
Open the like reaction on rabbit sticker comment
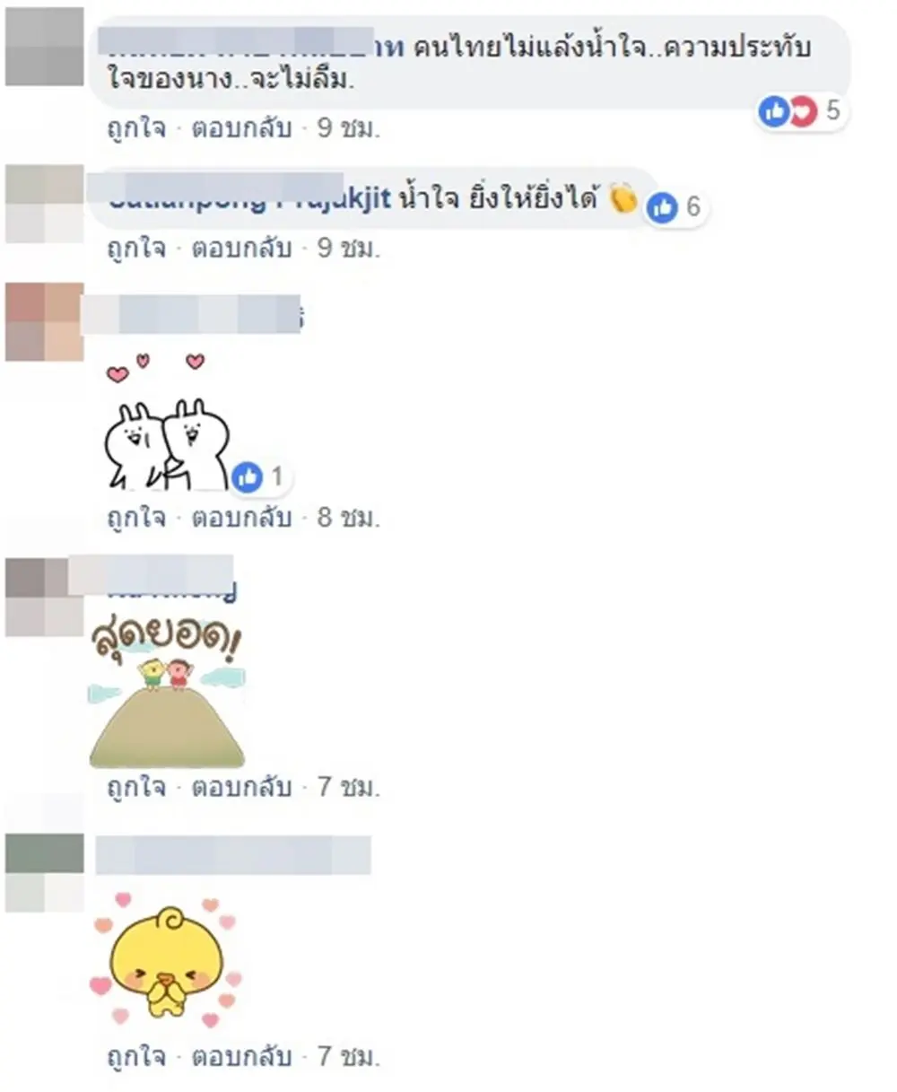point(261,478)
